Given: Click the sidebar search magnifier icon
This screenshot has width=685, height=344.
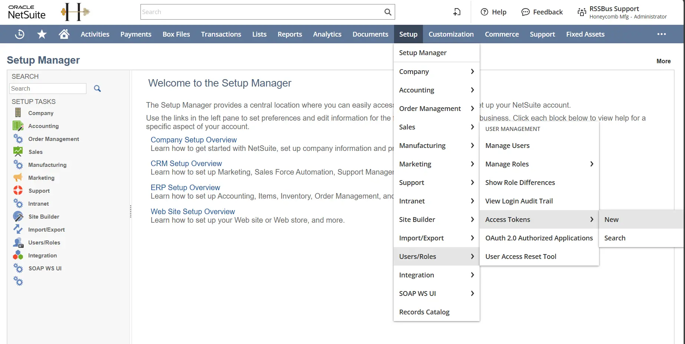Looking at the screenshot, I should [x=97, y=88].
